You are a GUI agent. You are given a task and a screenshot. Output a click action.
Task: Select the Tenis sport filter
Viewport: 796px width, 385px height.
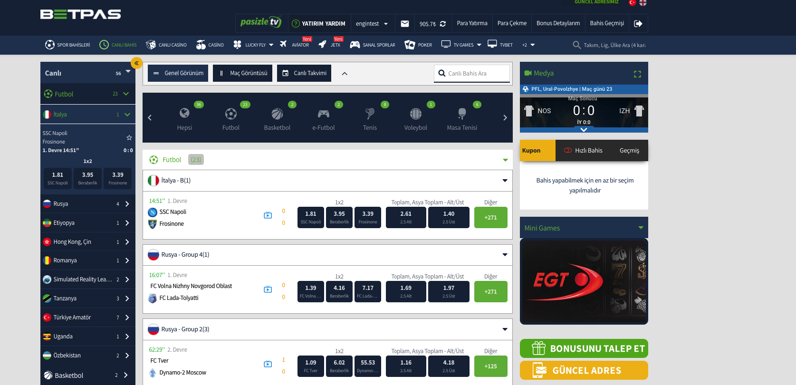click(370, 118)
